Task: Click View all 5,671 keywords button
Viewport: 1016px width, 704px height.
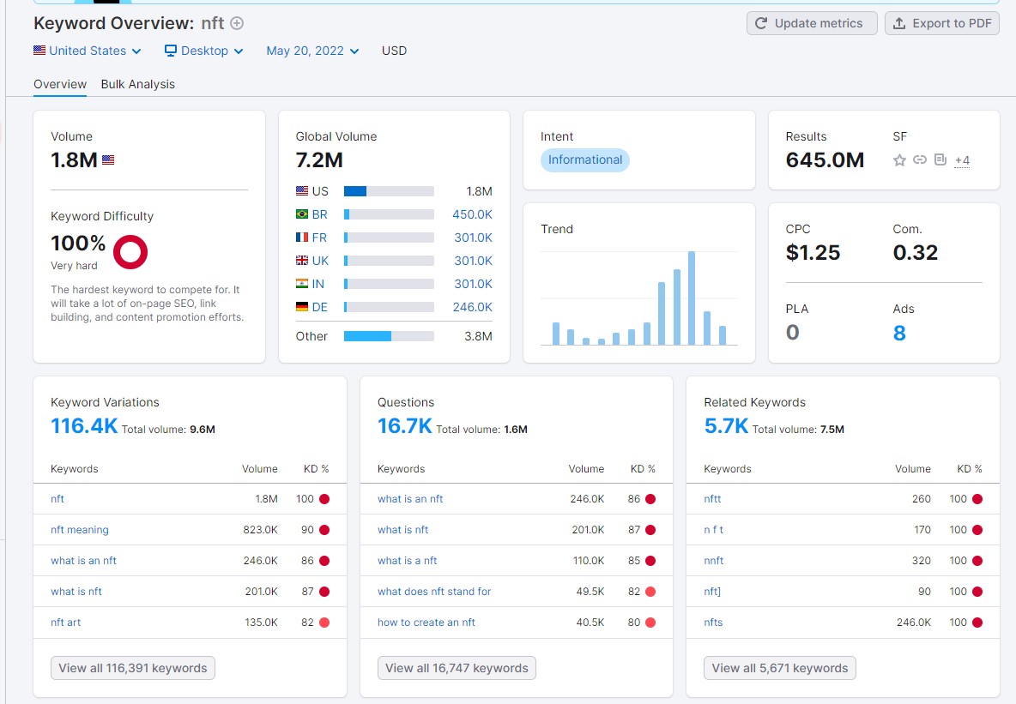Action: tap(779, 668)
